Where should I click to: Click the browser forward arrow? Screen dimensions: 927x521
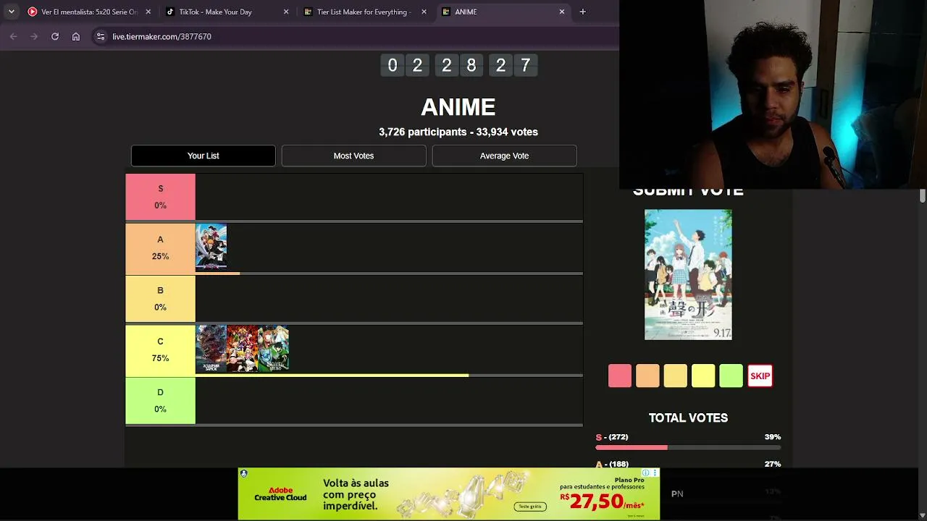(x=34, y=36)
